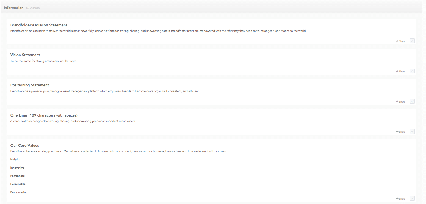This screenshot has height=204, width=426.
Task: Select the Vision Statement asset checkbox
Action: (412, 71)
